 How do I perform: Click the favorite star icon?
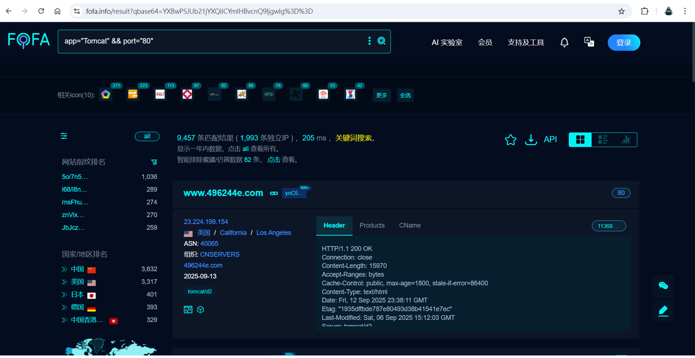click(x=511, y=140)
